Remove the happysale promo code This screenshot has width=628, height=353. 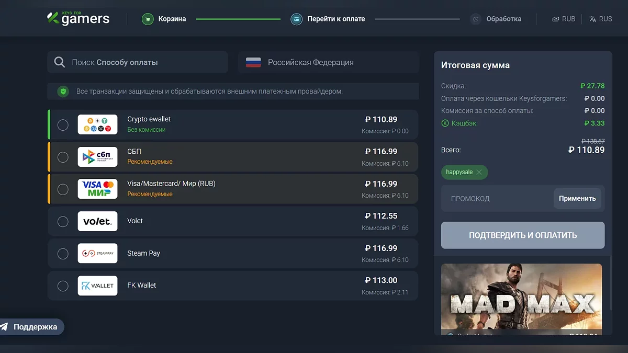(479, 172)
